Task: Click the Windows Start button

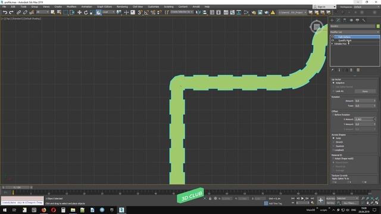Action: click(5, 210)
